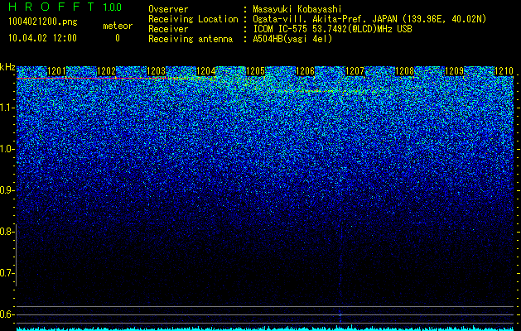Click the Ovserver label

[168, 9]
